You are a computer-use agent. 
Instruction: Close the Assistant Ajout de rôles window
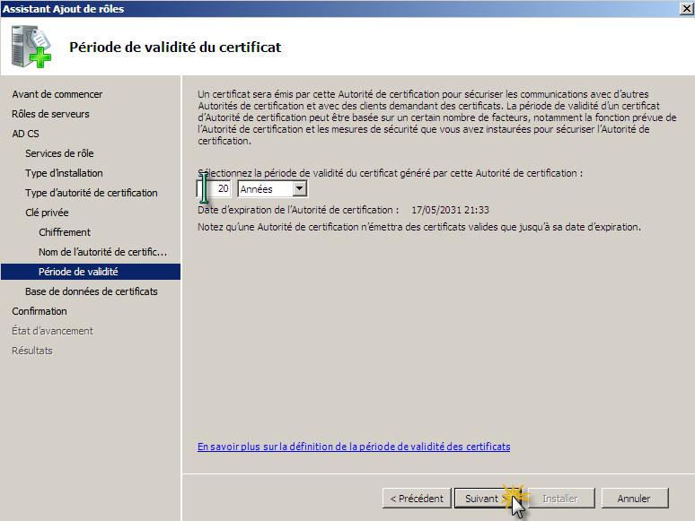coord(687,8)
